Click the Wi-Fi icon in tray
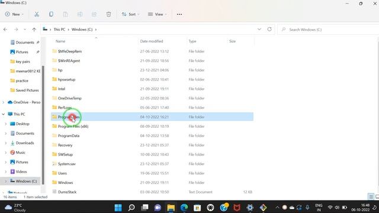Screen dimensions: 379x213 coord(330,208)
